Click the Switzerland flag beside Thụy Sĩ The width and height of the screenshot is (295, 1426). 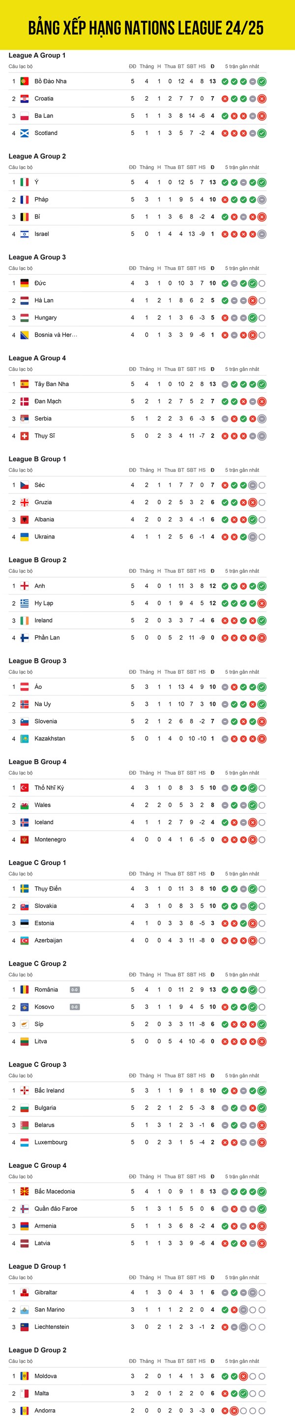[24, 436]
